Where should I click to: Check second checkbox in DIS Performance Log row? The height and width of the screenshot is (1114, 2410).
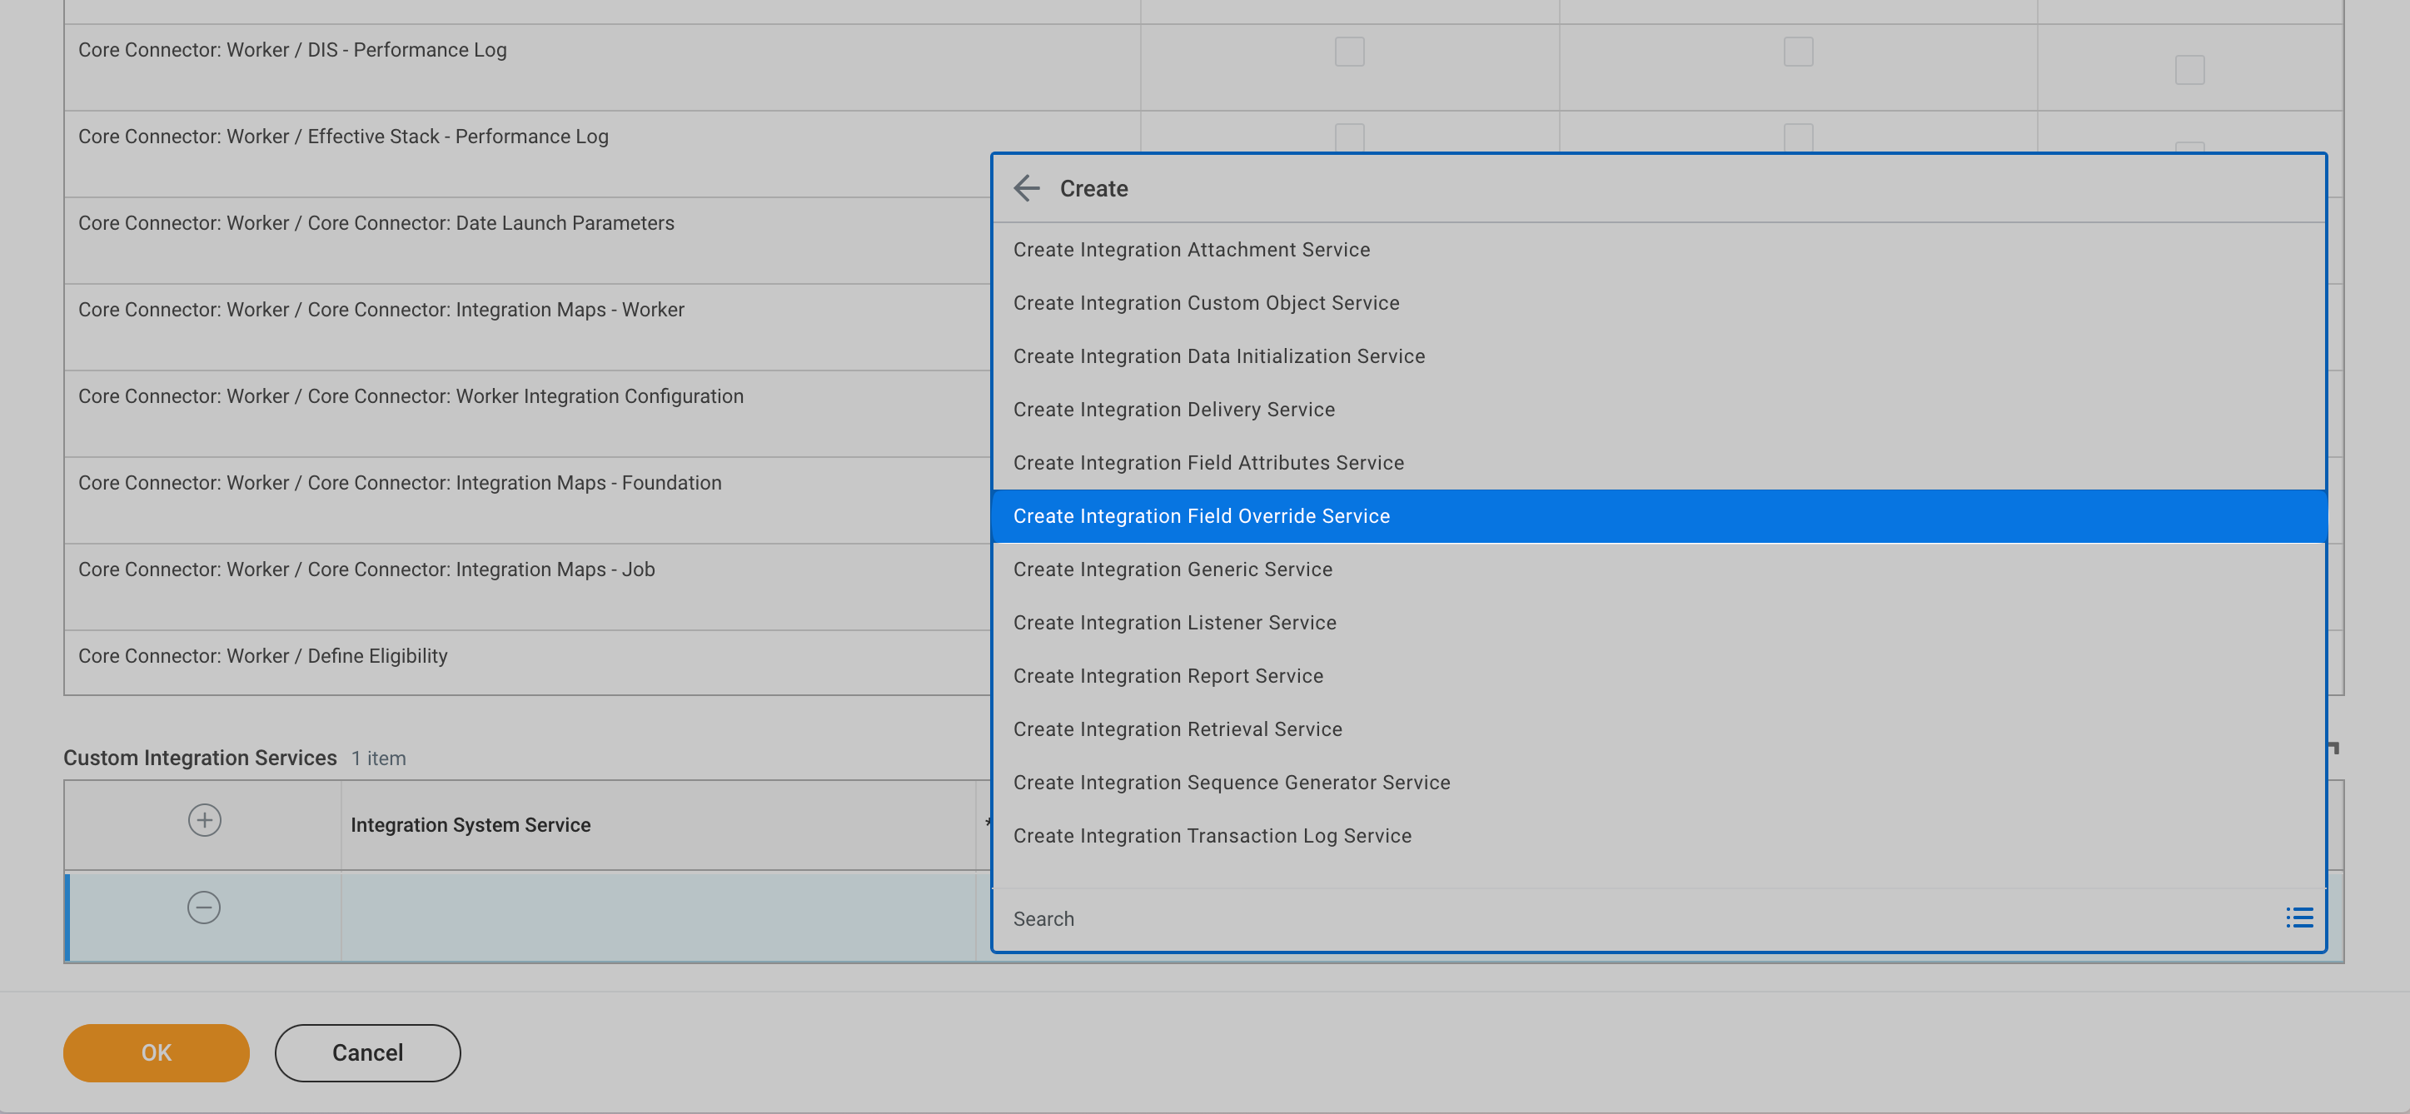1798,52
